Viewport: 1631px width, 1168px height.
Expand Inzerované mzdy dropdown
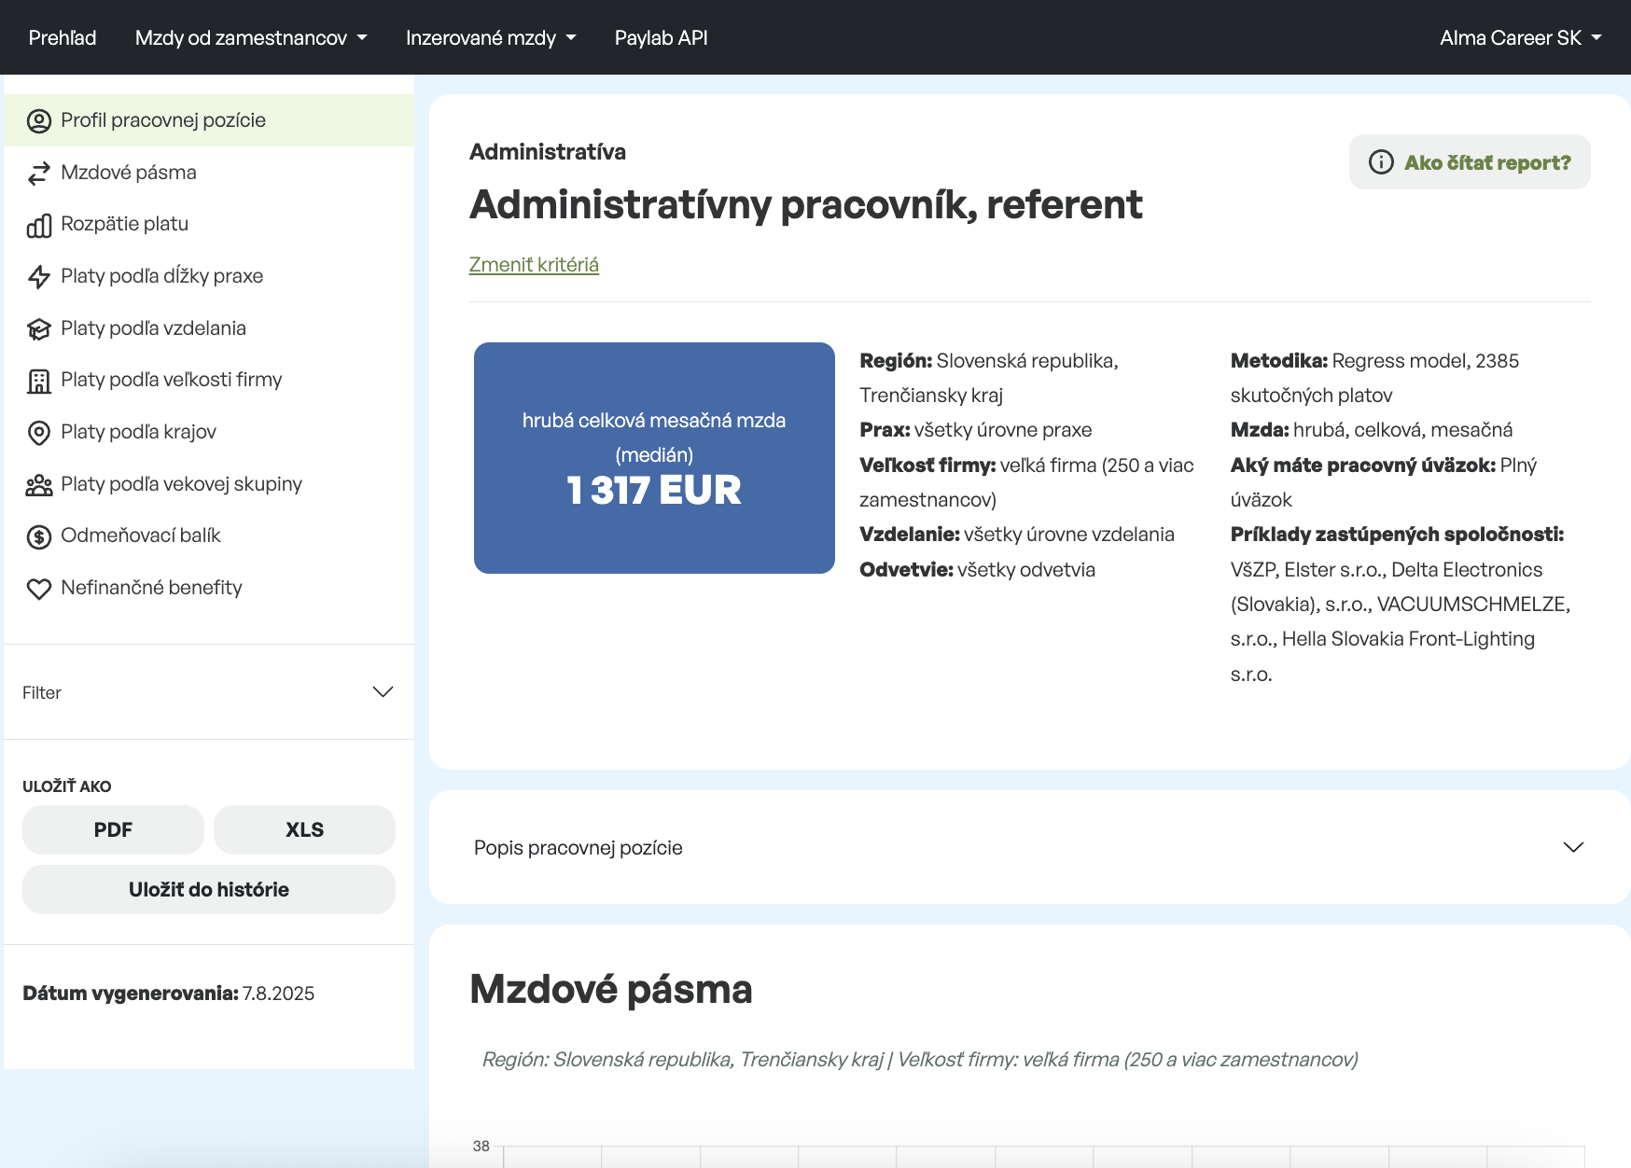pos(491,37)
